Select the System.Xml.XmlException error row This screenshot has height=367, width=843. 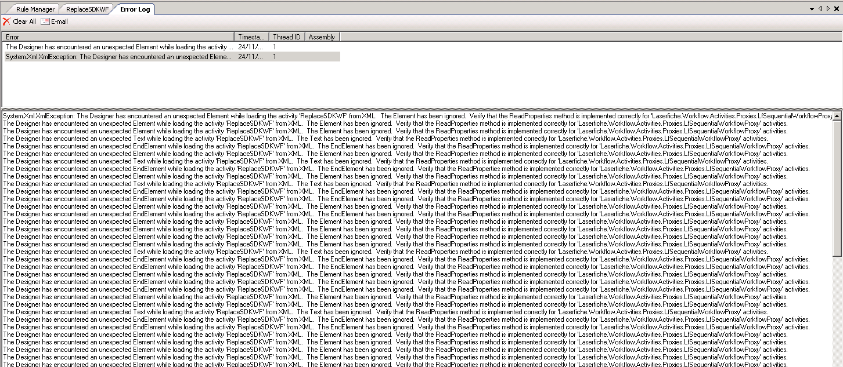[120, 56]
